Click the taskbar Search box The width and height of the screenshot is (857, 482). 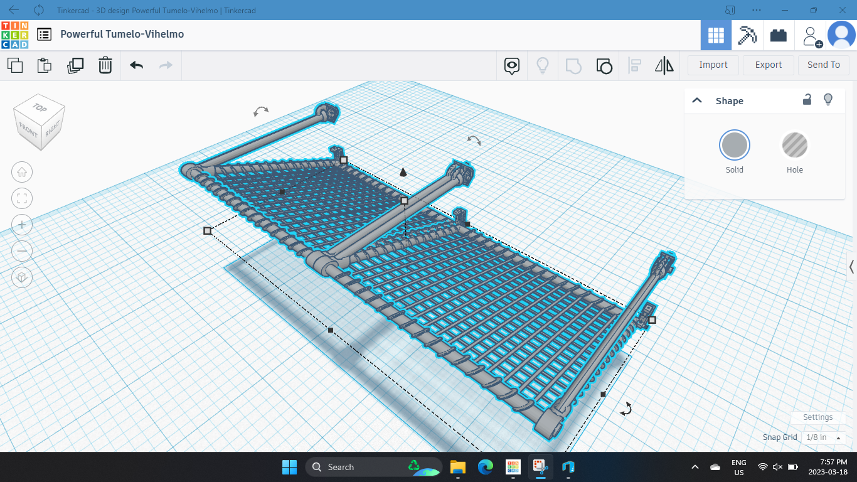(375, 467)
